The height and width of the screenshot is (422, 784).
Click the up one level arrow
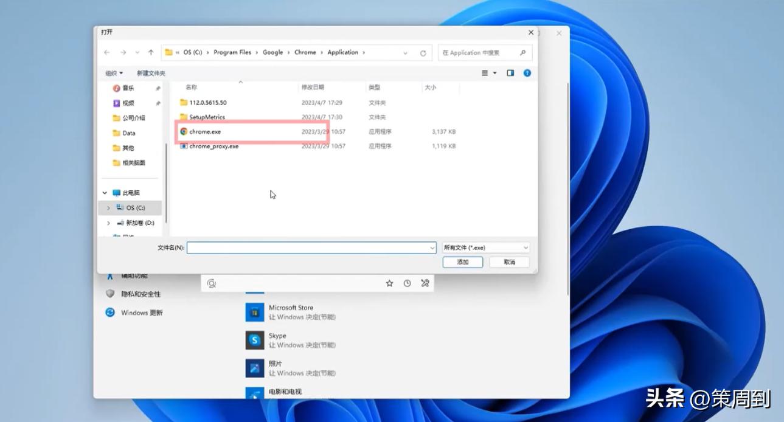click(x=151, y=53)
